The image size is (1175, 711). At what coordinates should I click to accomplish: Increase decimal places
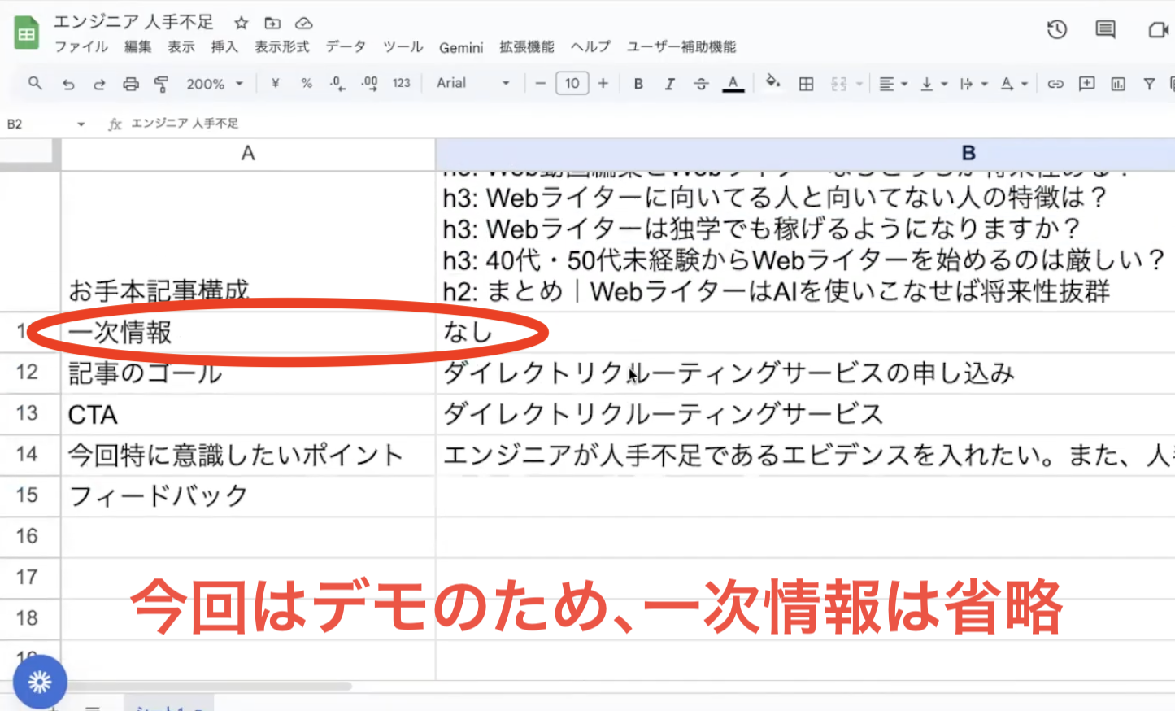tap(369, 83)
